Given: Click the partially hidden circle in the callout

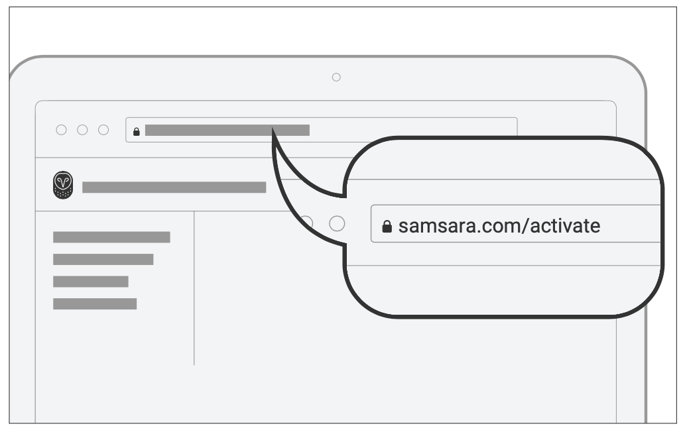Looking at the screenshot, I should point(308,222).
